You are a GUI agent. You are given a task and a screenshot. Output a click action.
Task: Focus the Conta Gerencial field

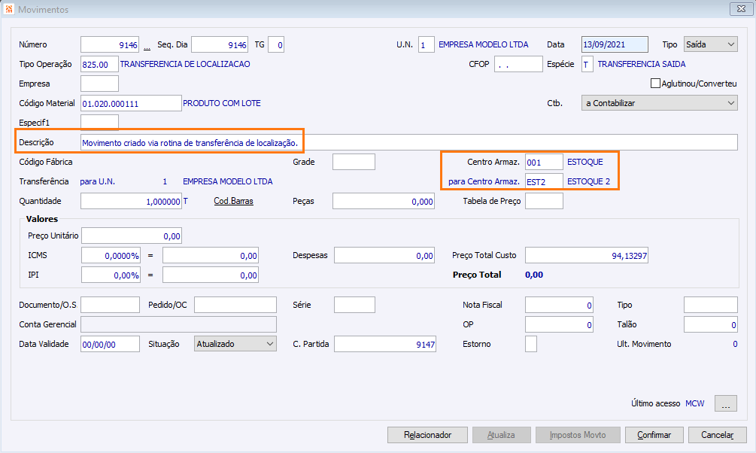pyautogui.click(x=178, y=324)
